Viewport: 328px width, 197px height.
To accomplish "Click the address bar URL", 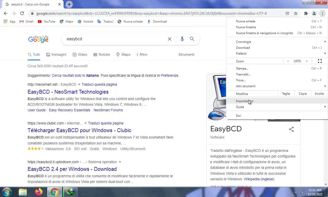I will (x=151, y=13).
